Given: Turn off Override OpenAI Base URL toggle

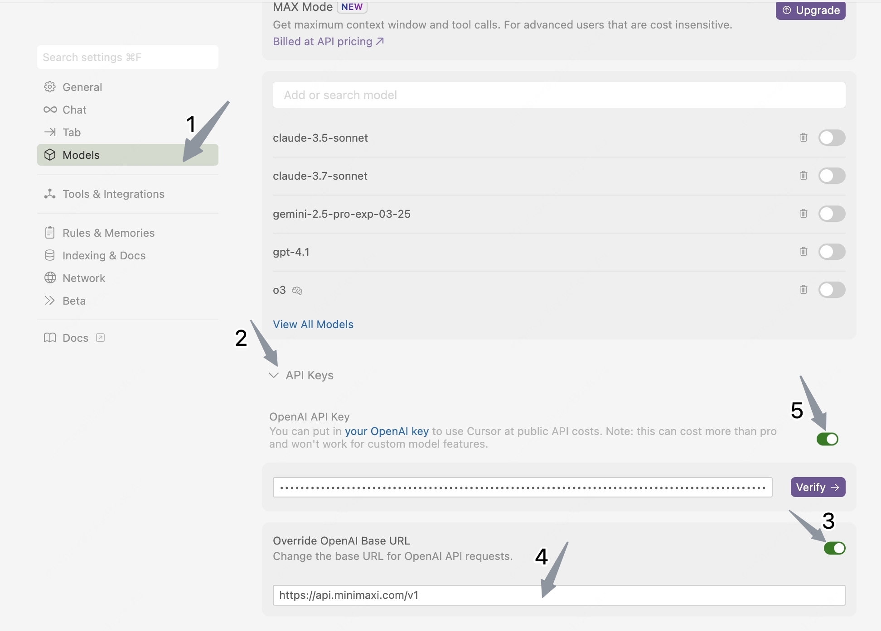Looking at the screenshot, I should (x=834, y=548).
